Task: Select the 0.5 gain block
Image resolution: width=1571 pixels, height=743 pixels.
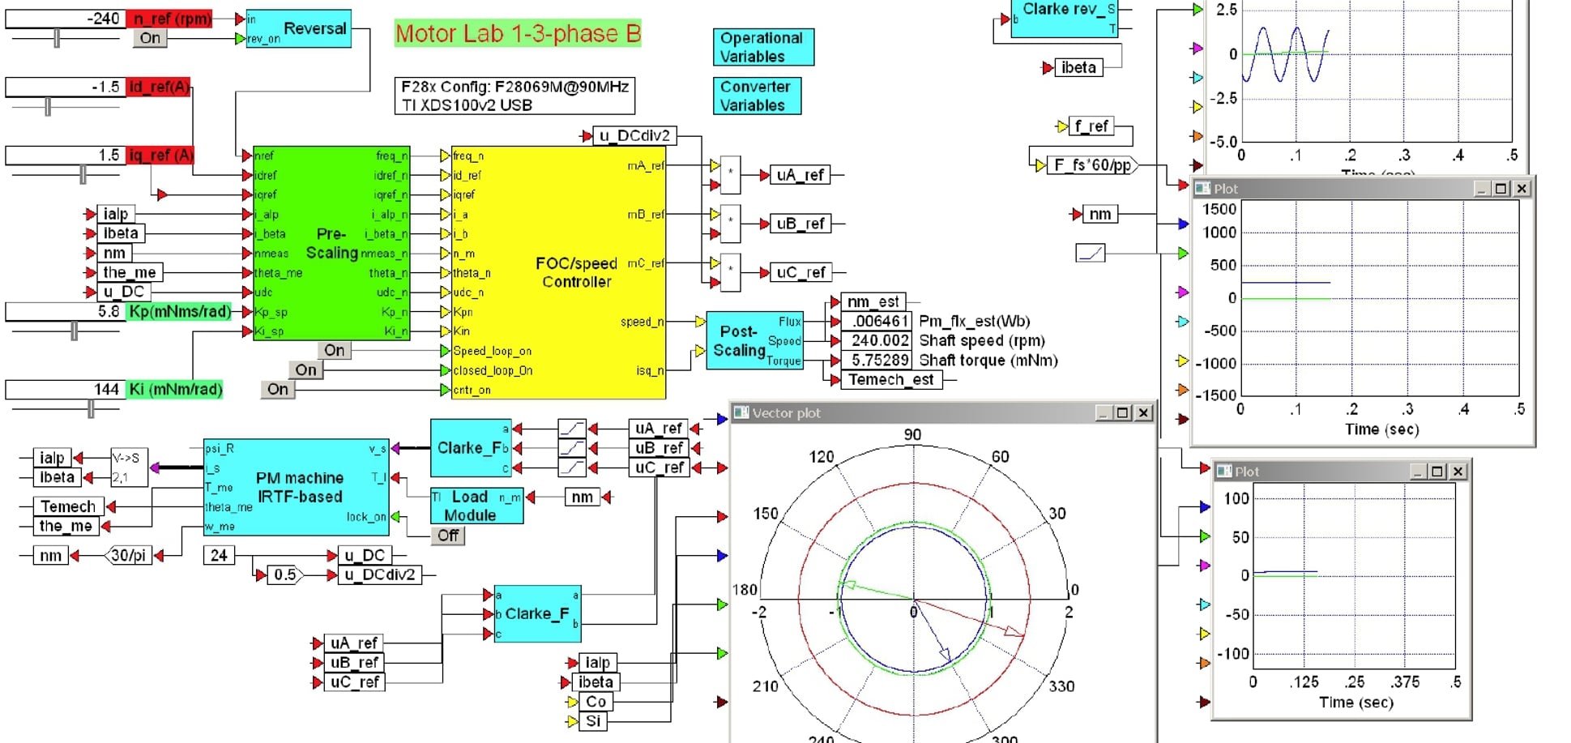Action: (285, 574)
